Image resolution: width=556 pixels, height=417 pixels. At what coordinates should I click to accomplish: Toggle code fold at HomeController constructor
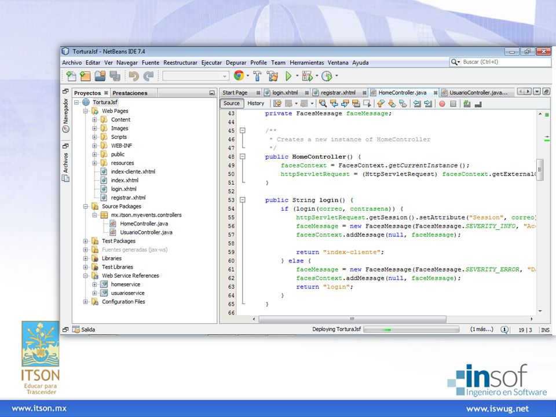243,156
